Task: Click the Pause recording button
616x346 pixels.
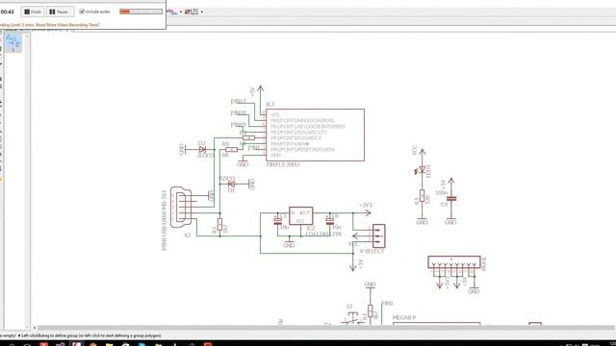Action: 60,12
